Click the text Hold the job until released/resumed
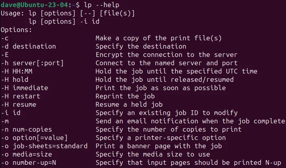 point(164,79)
